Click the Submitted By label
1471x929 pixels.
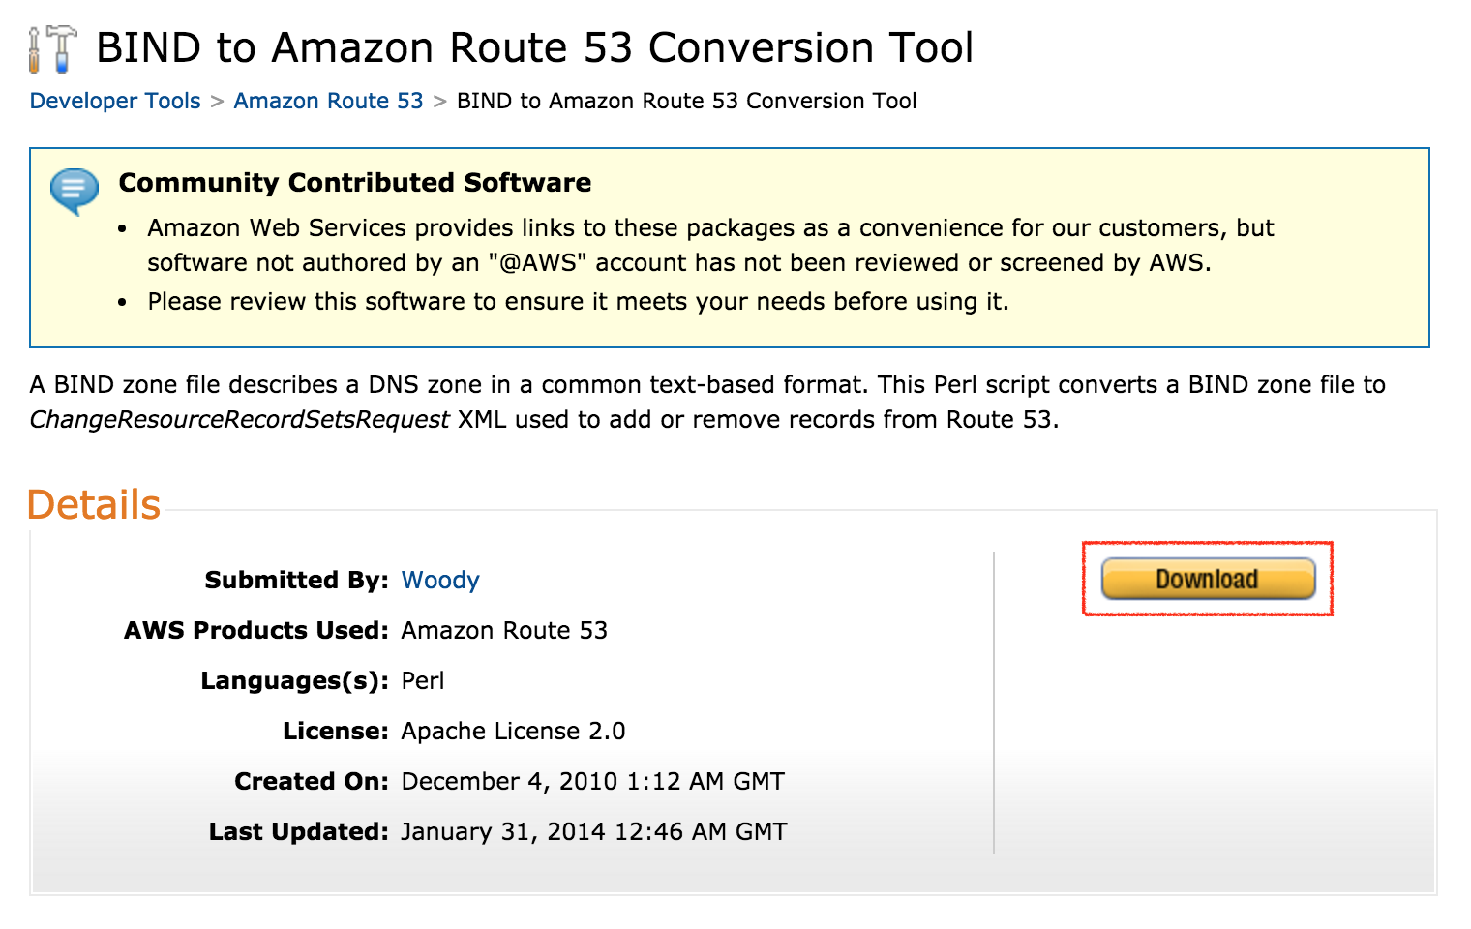tap(296, 580)
